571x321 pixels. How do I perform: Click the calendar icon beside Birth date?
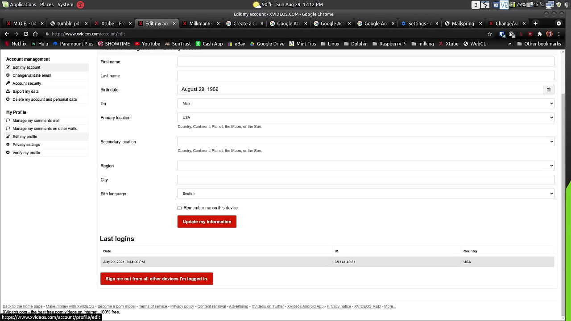pos(548,90)
